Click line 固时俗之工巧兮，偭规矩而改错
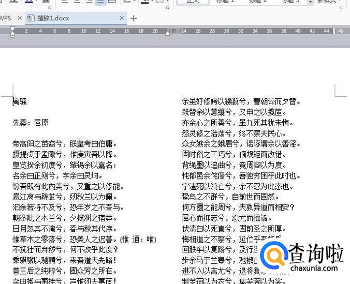Screen dimensions: 350x284 click(x=235, y=154)
